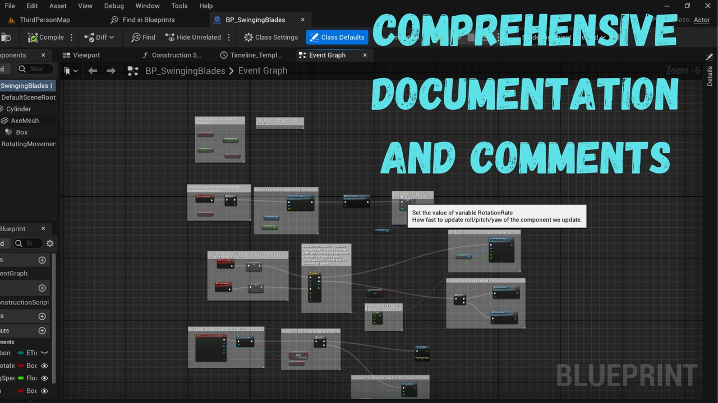Screen dimensions: 718x403
Task: Open the View menu
Action: pos(85,6)
